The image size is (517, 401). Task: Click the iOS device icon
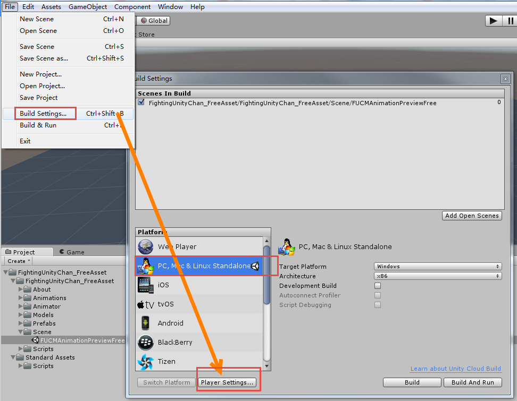pos(145,285)
